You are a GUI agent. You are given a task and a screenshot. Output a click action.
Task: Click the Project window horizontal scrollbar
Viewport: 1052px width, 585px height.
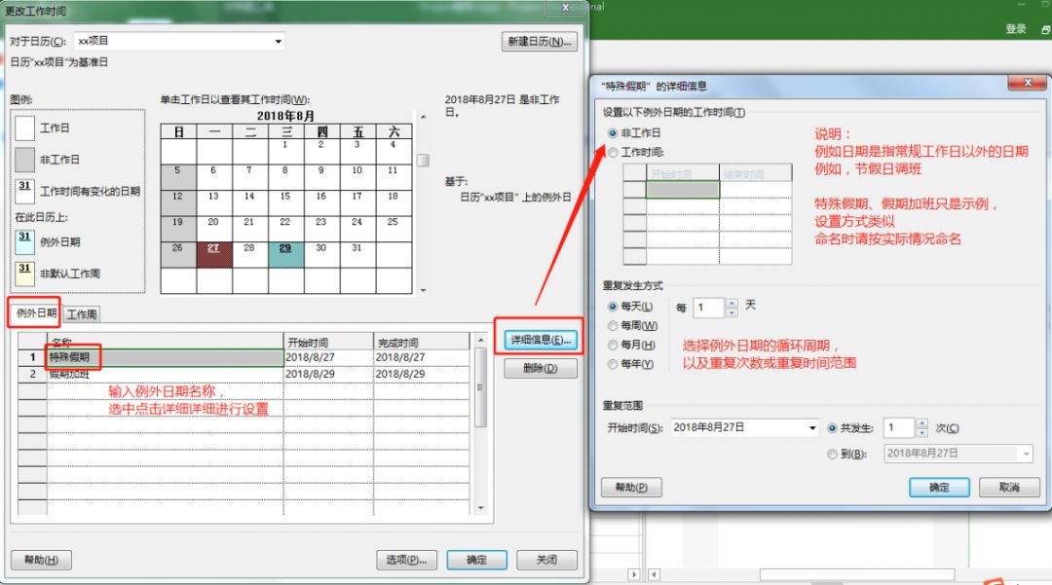857,574
